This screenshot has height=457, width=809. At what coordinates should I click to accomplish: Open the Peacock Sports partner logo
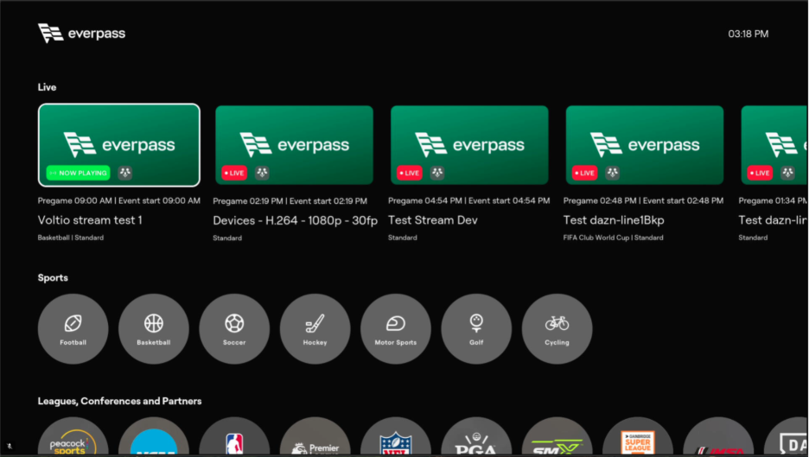pyautogui.click(x=73, y=439)
